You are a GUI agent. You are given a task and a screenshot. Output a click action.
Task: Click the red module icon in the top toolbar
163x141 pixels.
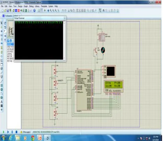18,11
